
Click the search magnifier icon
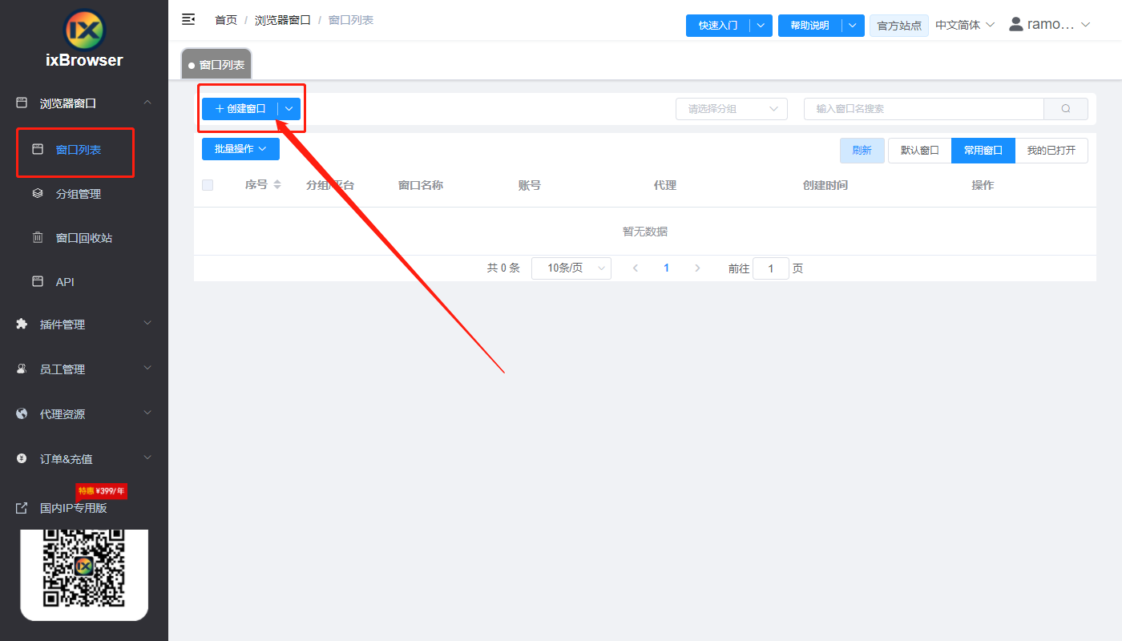pos(1066,108)
